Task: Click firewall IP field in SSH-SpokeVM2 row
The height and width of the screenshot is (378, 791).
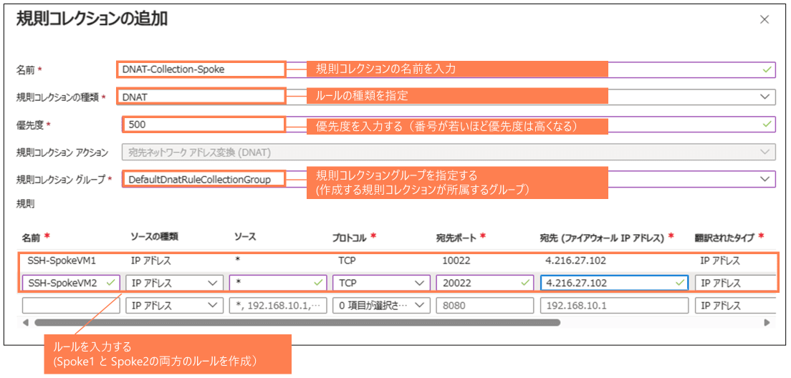Action: pyautogui.click(x=614, y=283)
